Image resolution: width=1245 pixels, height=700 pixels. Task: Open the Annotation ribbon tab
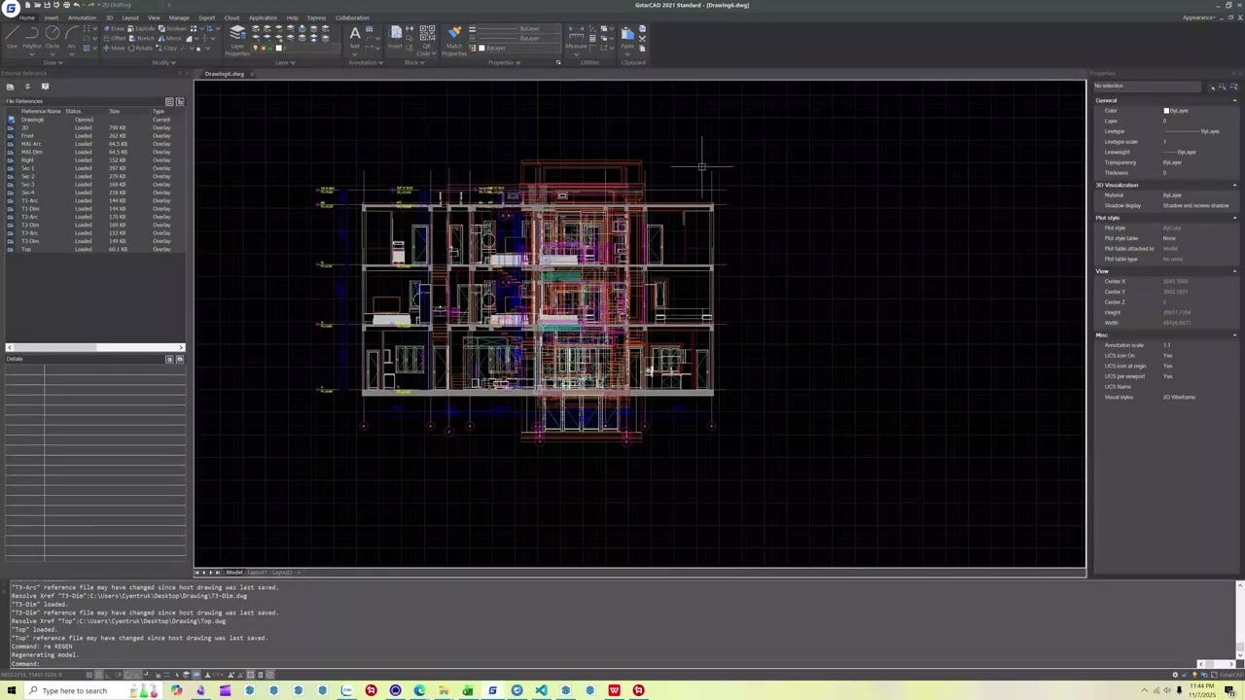[x=82, y=17]
